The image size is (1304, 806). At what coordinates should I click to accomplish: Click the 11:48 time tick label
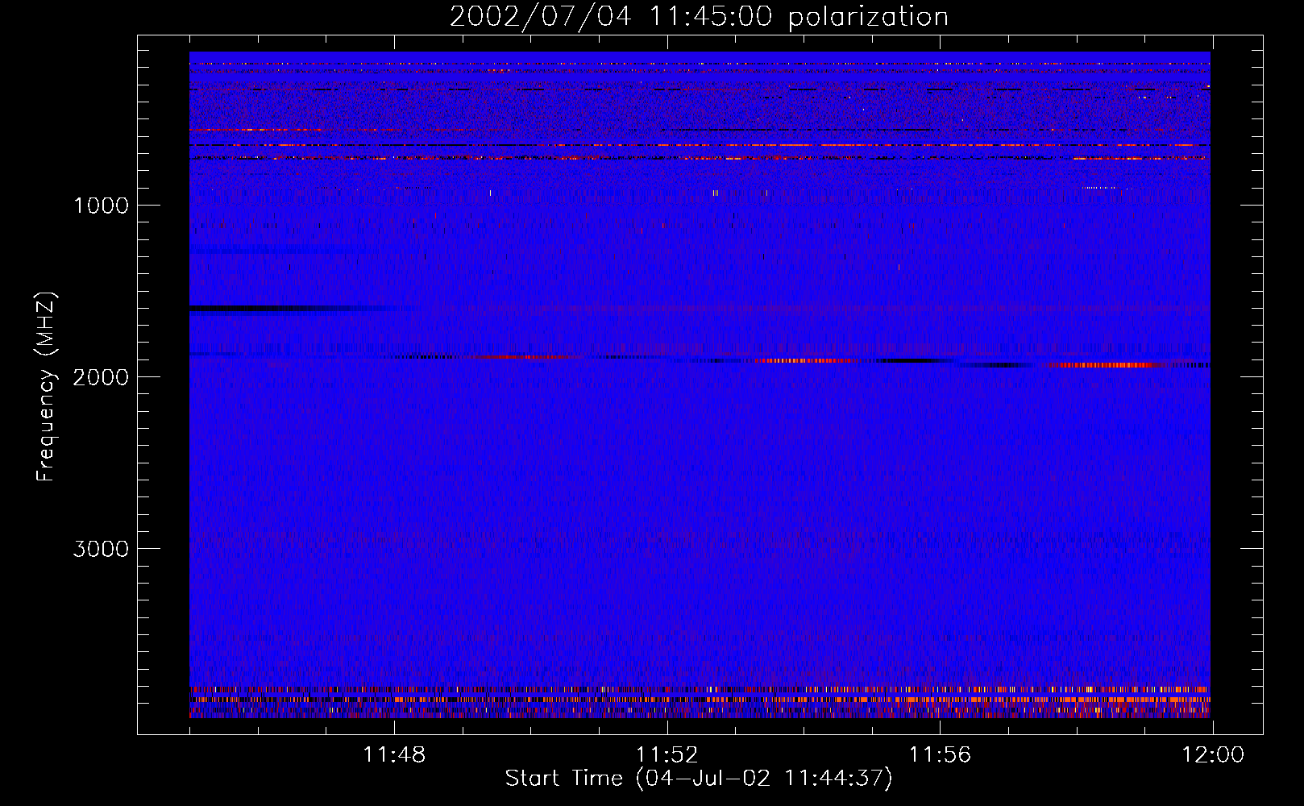click(x=394, y=755)
